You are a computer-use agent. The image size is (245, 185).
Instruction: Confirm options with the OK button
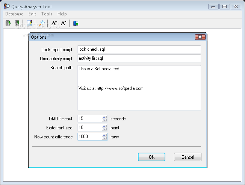(151, 157)
